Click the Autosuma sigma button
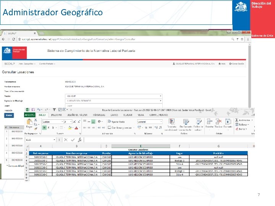The image size is (275, 206). [x=244, y=120]
